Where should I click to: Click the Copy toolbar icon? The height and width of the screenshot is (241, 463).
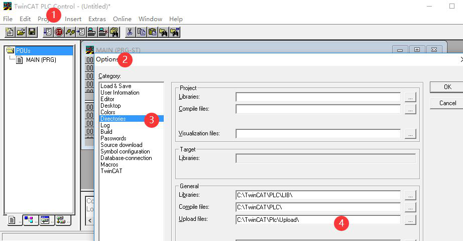[141, 32]
